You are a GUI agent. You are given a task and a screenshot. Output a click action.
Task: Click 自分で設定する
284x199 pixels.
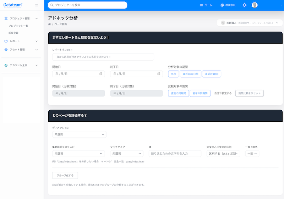(x=223, y=93)
